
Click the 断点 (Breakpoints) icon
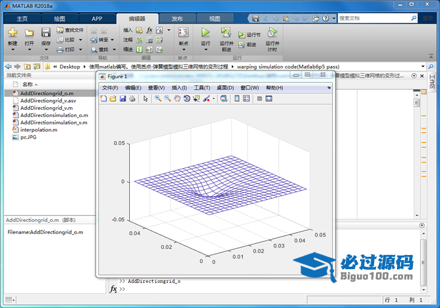[183, 32]
